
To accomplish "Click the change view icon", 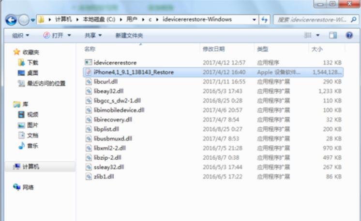I will point(308,35).
